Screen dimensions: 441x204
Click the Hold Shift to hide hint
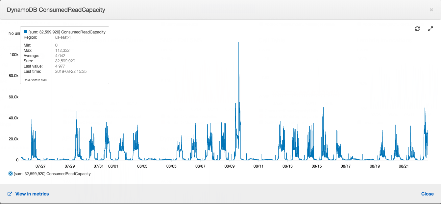[x=35, y=80]
